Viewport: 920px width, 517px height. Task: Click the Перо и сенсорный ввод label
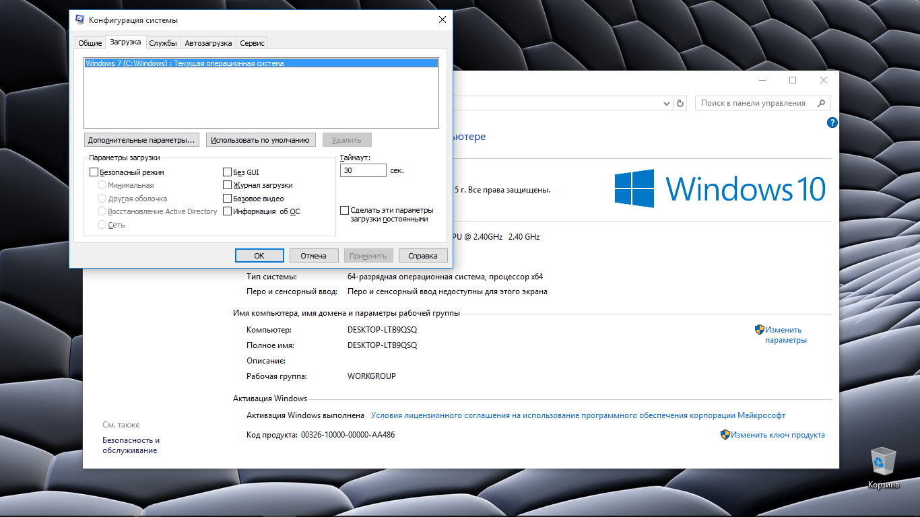click(x=290, y=292)
